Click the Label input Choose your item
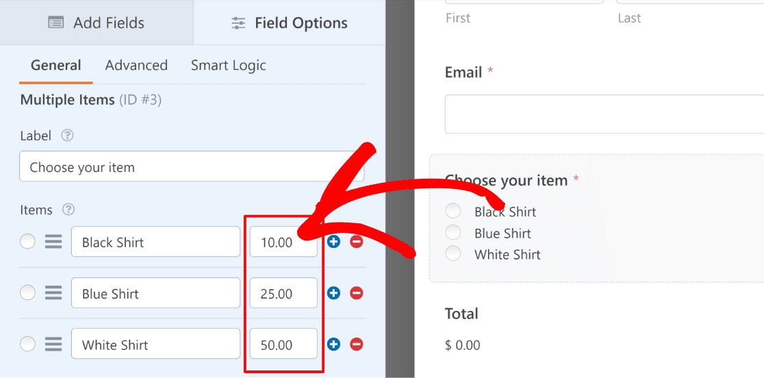The image size is (764, 378). [192, 166]
